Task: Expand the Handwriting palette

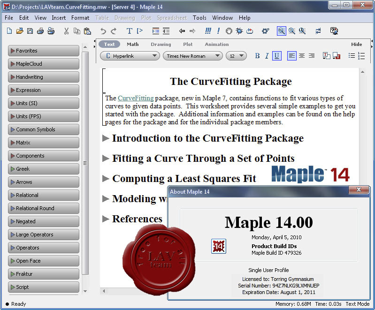Action: (x=44, y=77)
